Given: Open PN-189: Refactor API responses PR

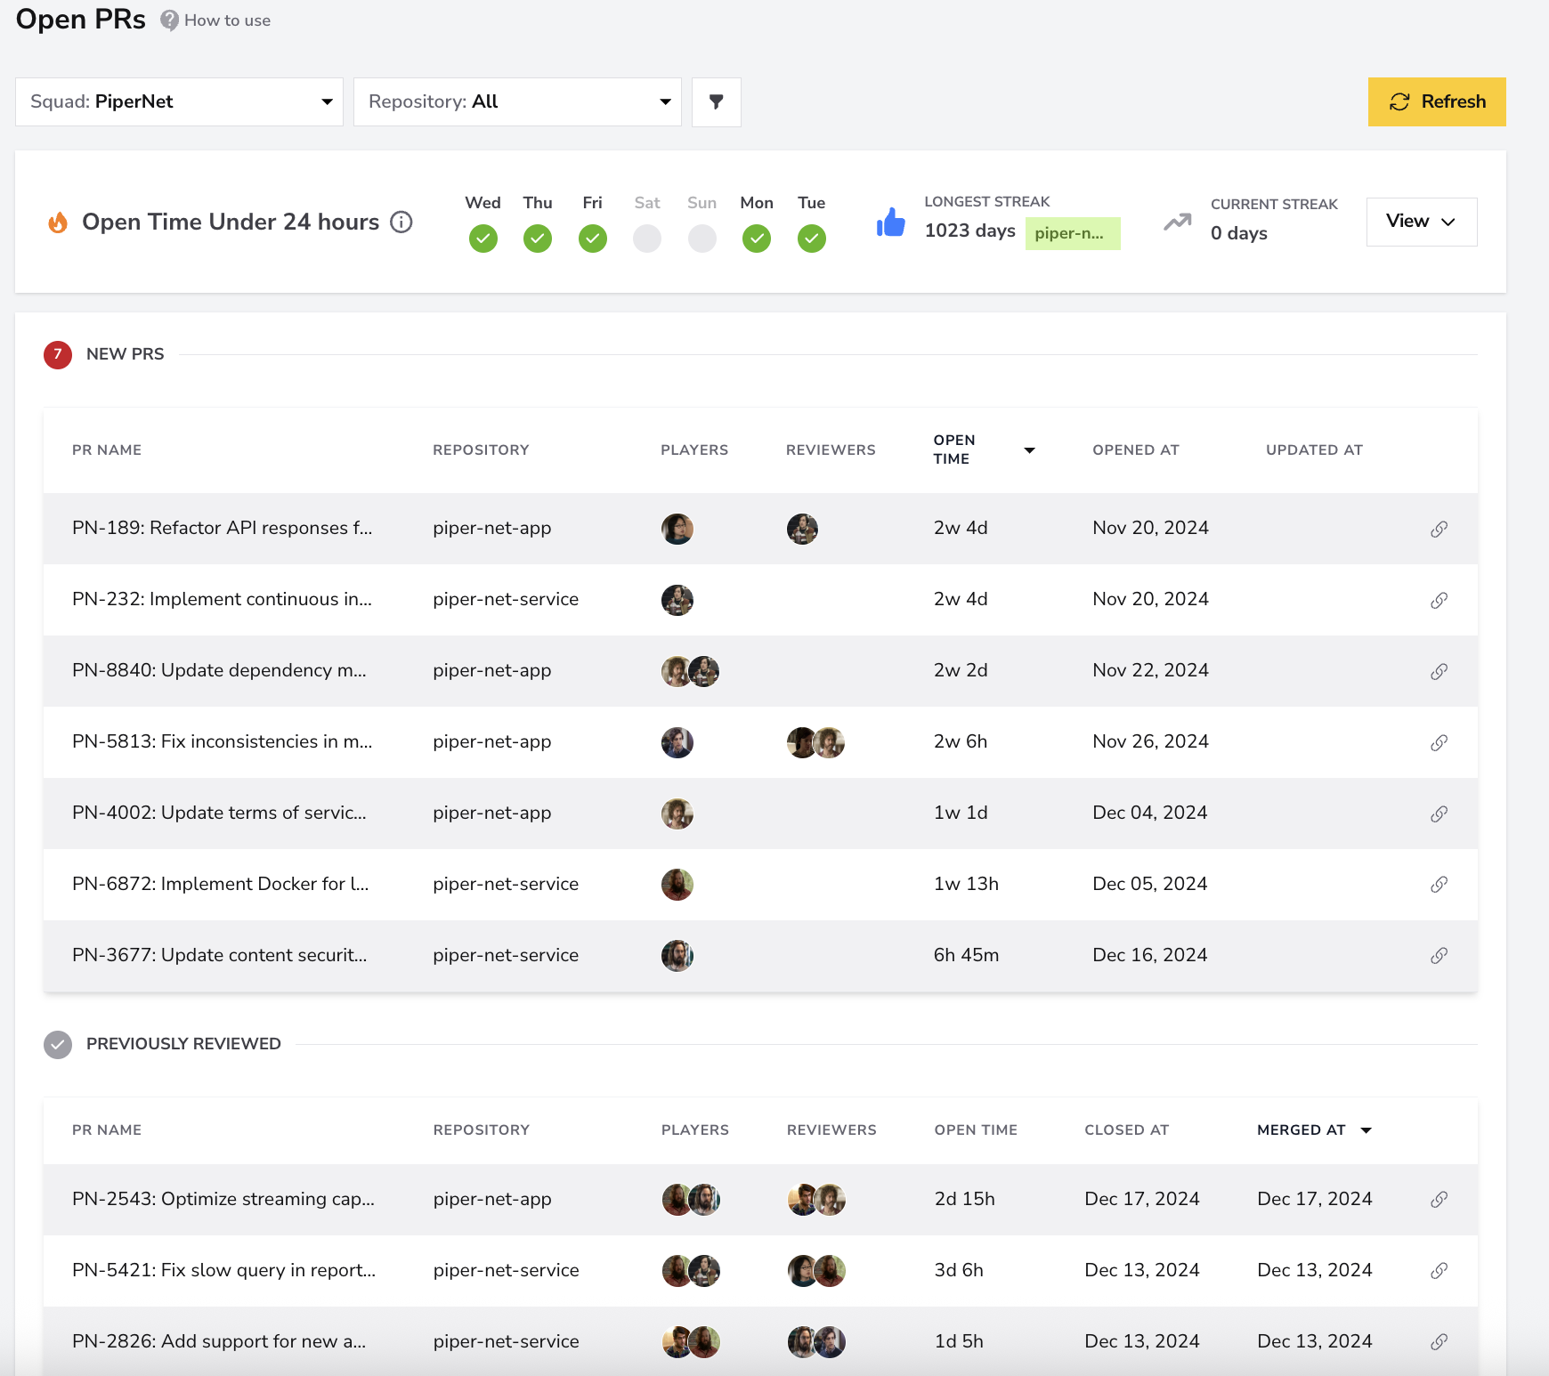Looking at the screenshot, I should click(x=223, y=528).
